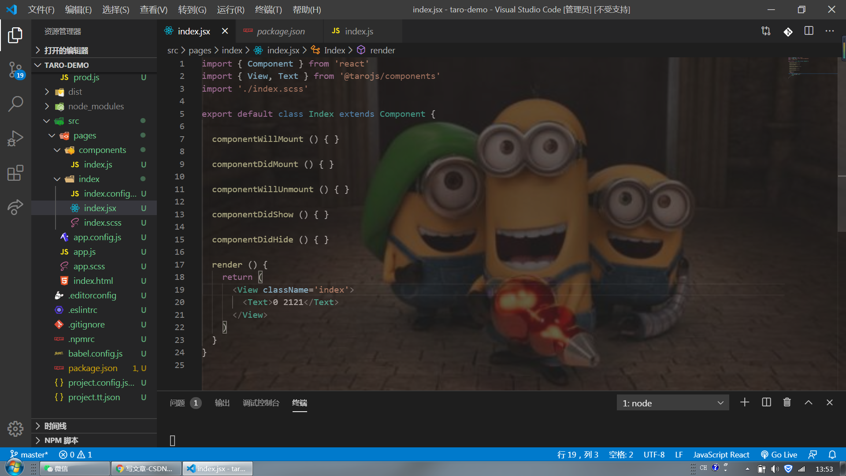Create a new terminal with plus icon

(745, 402)
